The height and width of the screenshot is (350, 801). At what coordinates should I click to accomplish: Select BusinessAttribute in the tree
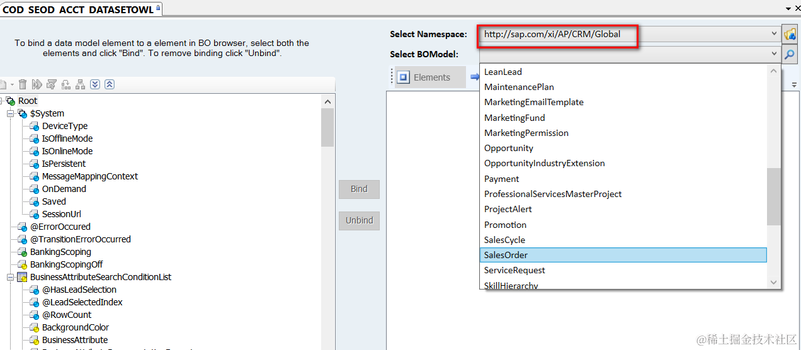pos(75,340)
